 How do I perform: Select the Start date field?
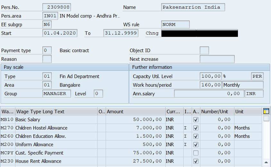click(x=60, y=33)
